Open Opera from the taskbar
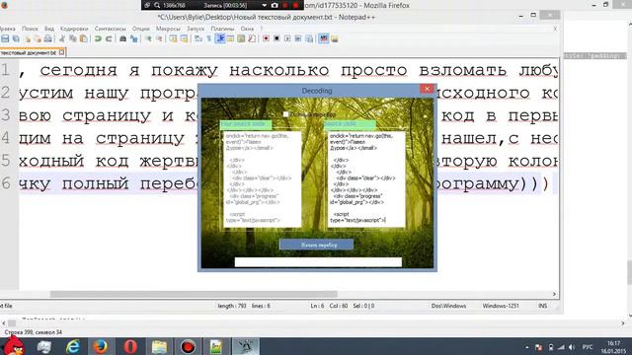This screenshot has height=355, width=632. pyautogui.click(x=130, y=346)
